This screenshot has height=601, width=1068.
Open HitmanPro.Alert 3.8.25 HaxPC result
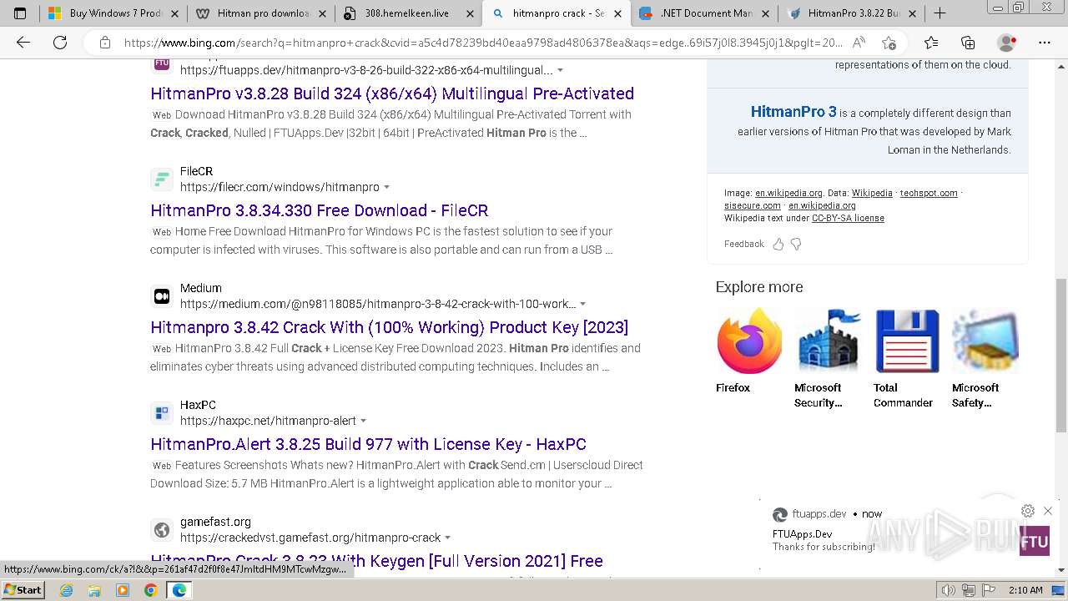click(369, 444)
